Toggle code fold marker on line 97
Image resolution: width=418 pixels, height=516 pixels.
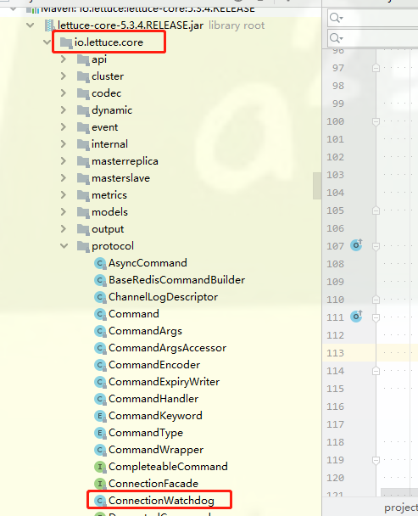coord(376,68)
